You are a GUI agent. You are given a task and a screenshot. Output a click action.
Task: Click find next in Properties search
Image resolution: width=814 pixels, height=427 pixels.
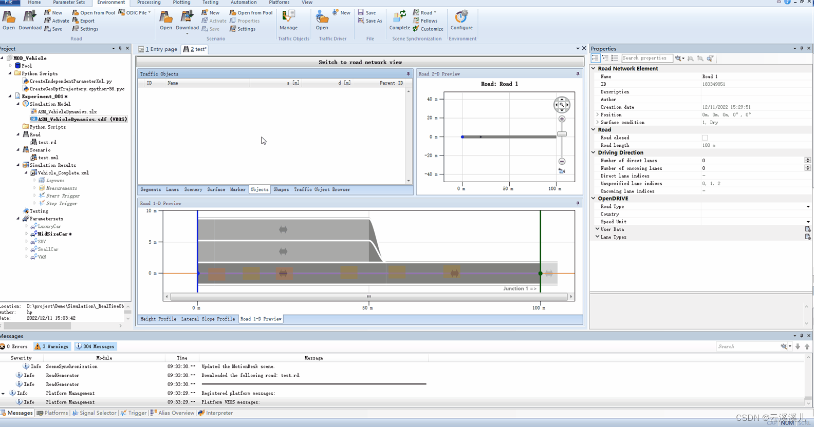coord(690,59)
